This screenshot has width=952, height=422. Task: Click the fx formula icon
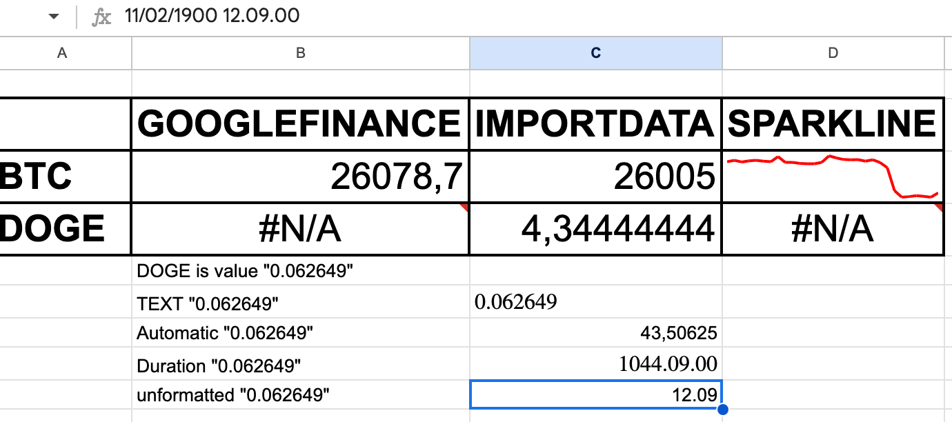coord(101,16)
